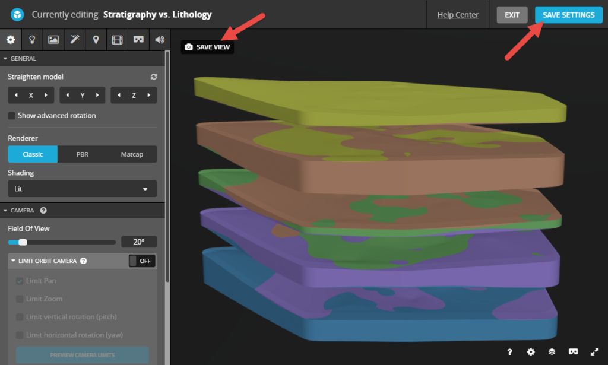
Task: Rotate model right on Z axis
Action: click(149, 95)
